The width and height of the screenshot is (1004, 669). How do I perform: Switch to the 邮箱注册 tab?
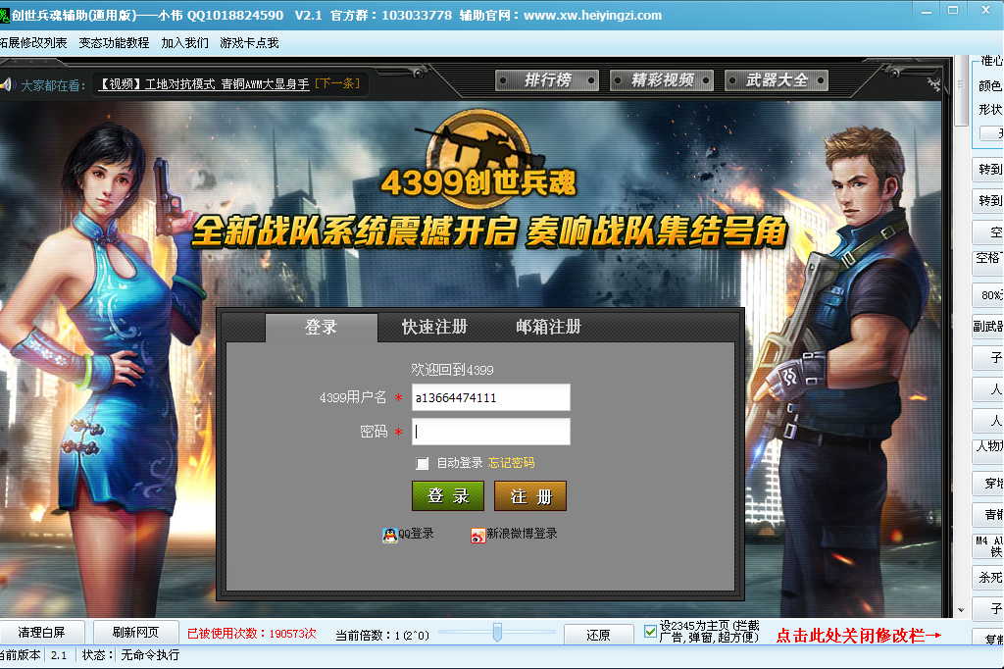point(549,327)
